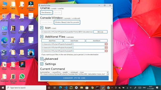Viewport: 161px width, 90px height.
Task: Select the WhatsApp desktop icon
Action: coord(22,78)
